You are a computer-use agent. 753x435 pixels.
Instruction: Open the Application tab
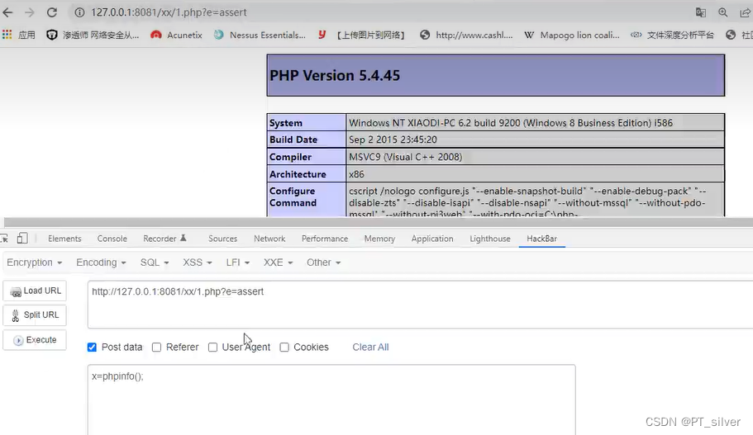(x=432, y=239)
